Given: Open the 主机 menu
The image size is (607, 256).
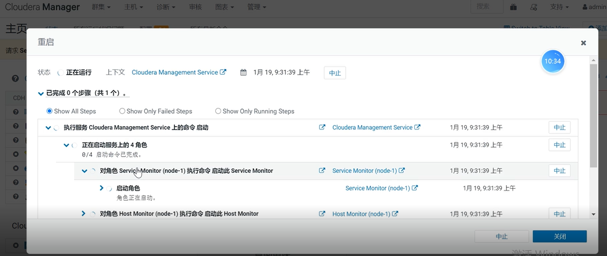Looking at the screenshot, I should point(134,7).
